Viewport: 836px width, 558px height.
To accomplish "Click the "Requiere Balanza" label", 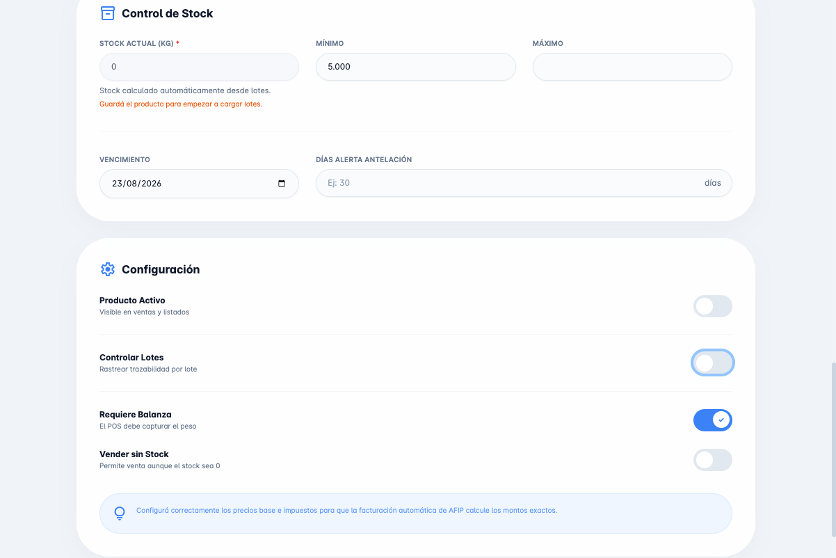I will coord(136,415).
